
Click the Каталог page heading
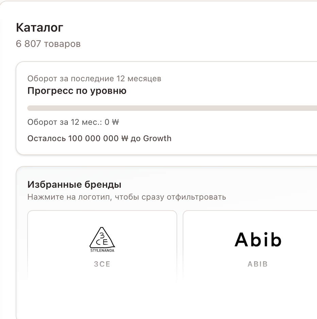coord(39,28)
